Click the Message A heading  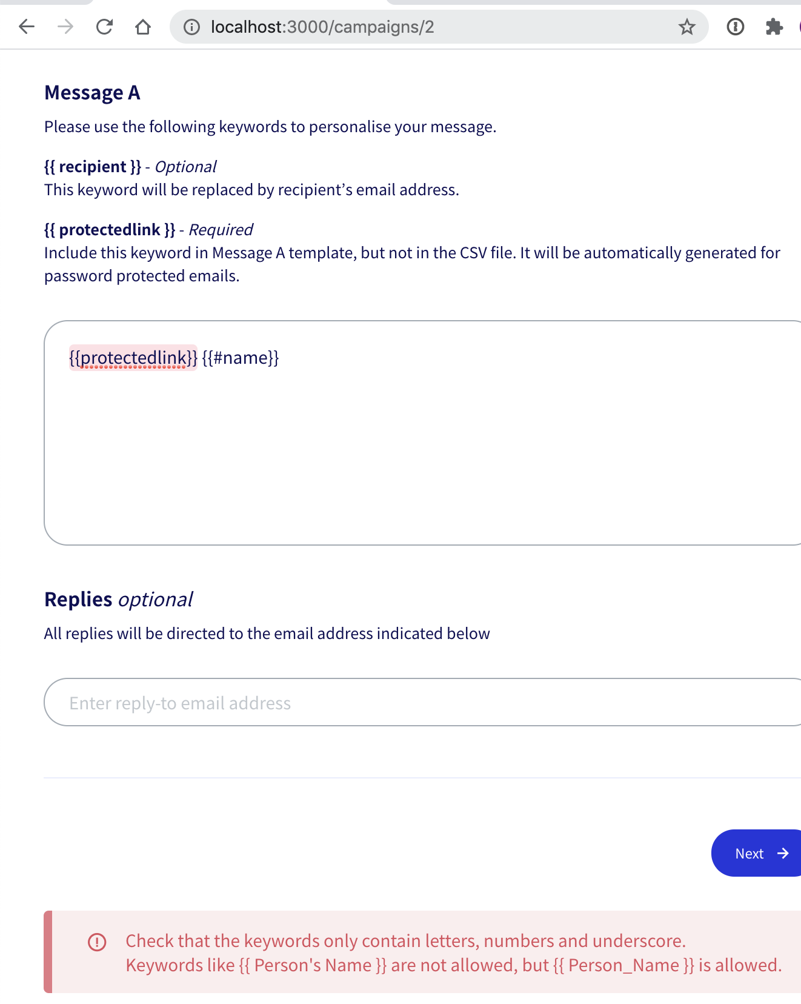point(91,93)
